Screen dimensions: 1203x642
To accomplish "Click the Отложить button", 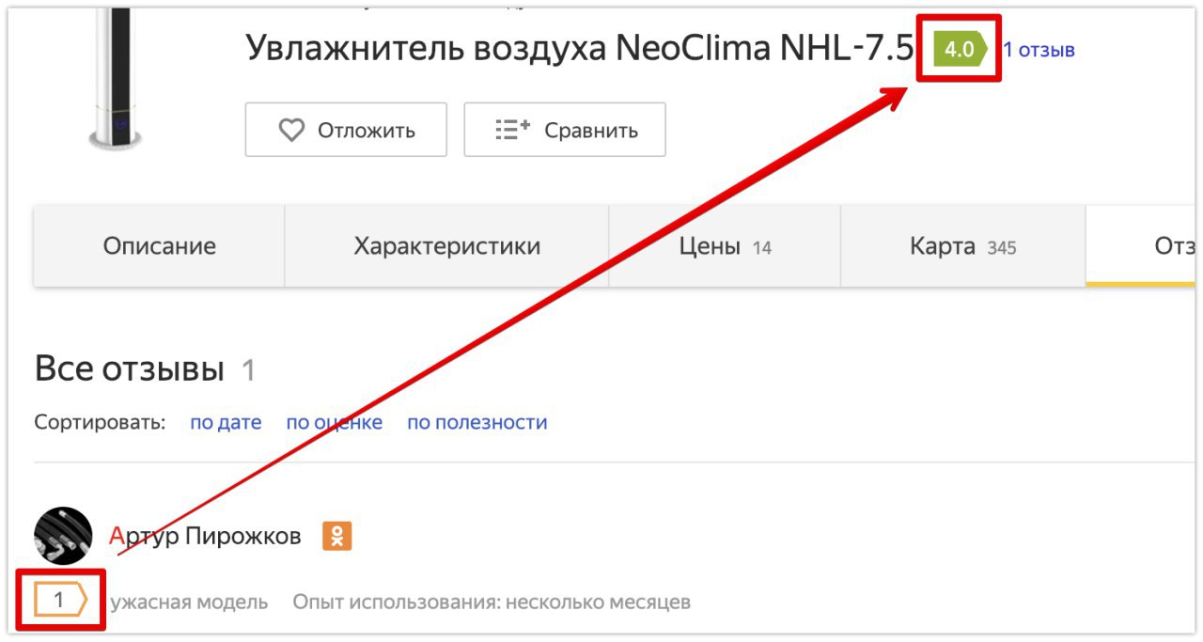I will coord(346,130).
